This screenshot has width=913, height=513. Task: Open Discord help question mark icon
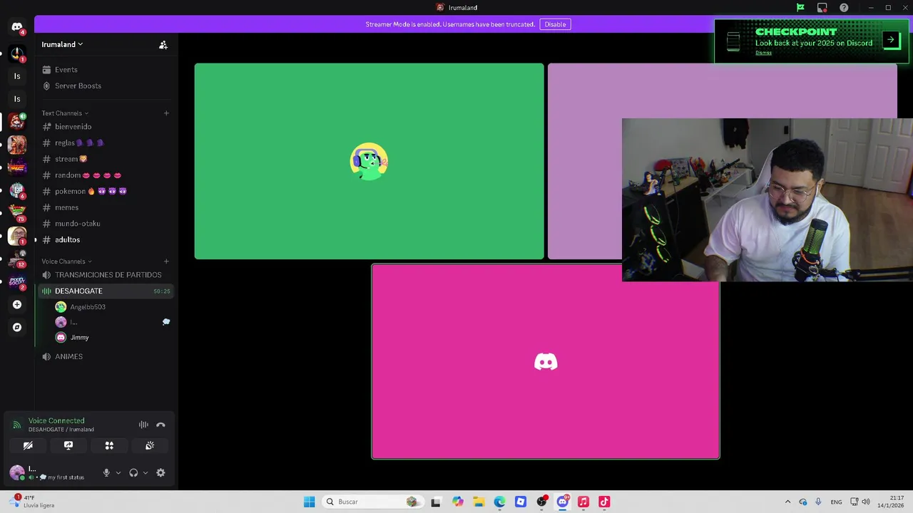point(845,7)
